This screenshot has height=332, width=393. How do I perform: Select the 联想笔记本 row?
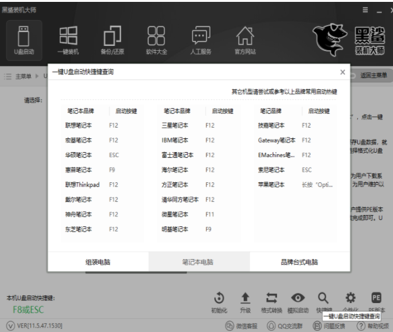coord(103,125)
